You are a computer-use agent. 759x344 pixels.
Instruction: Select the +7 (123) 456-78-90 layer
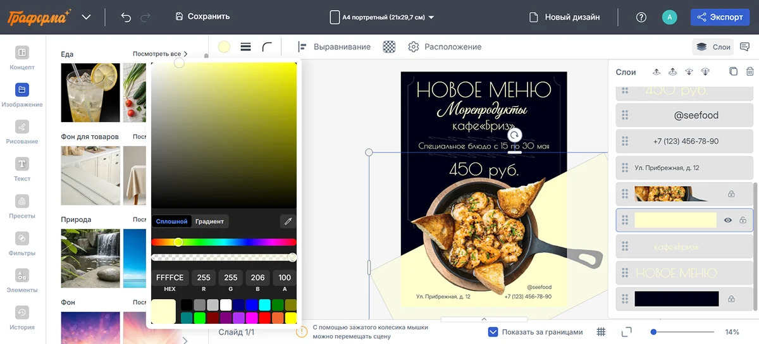click(x=685, y=142)
